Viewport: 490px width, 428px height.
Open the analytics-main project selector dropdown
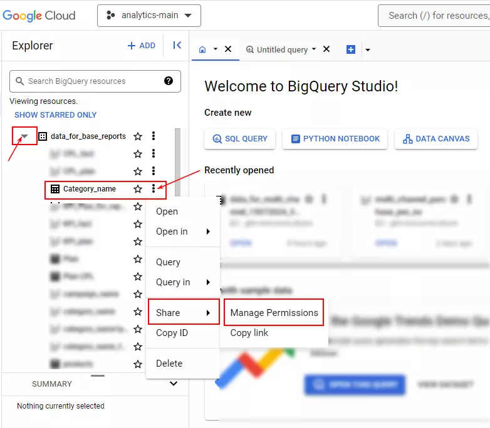point(149,16)
